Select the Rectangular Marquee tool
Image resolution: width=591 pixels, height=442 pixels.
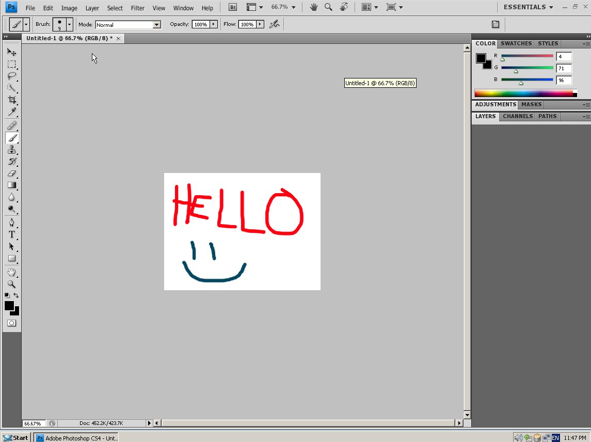pyautogui.click(x=12, y=64)
